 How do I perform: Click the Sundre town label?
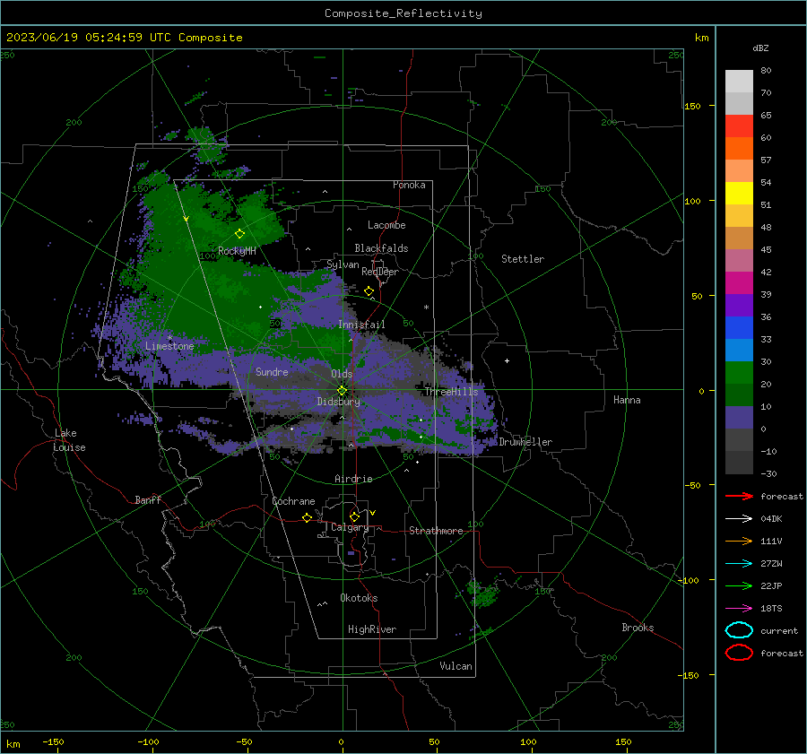point(272,372)
